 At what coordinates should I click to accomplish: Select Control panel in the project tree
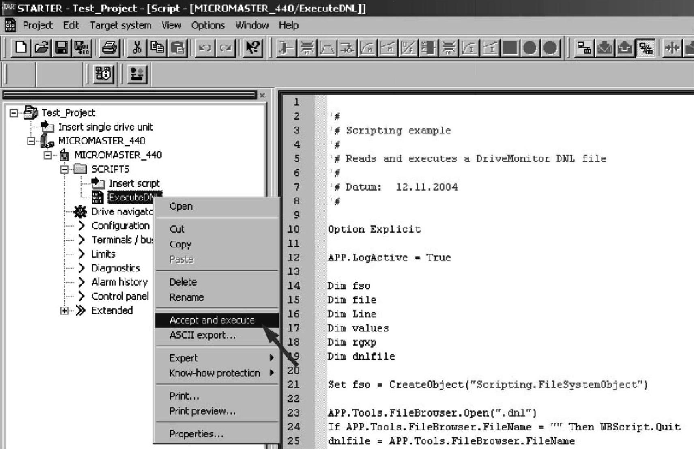120,296
